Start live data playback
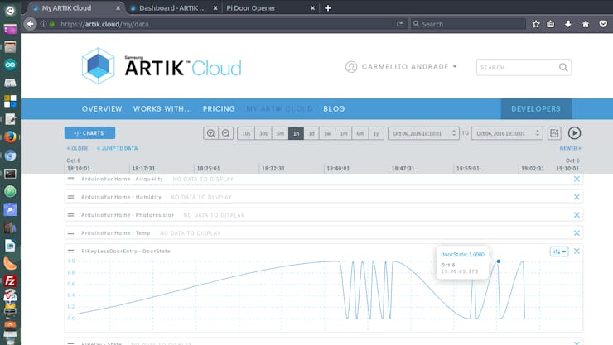613x345 pixels. pos(574,133)
